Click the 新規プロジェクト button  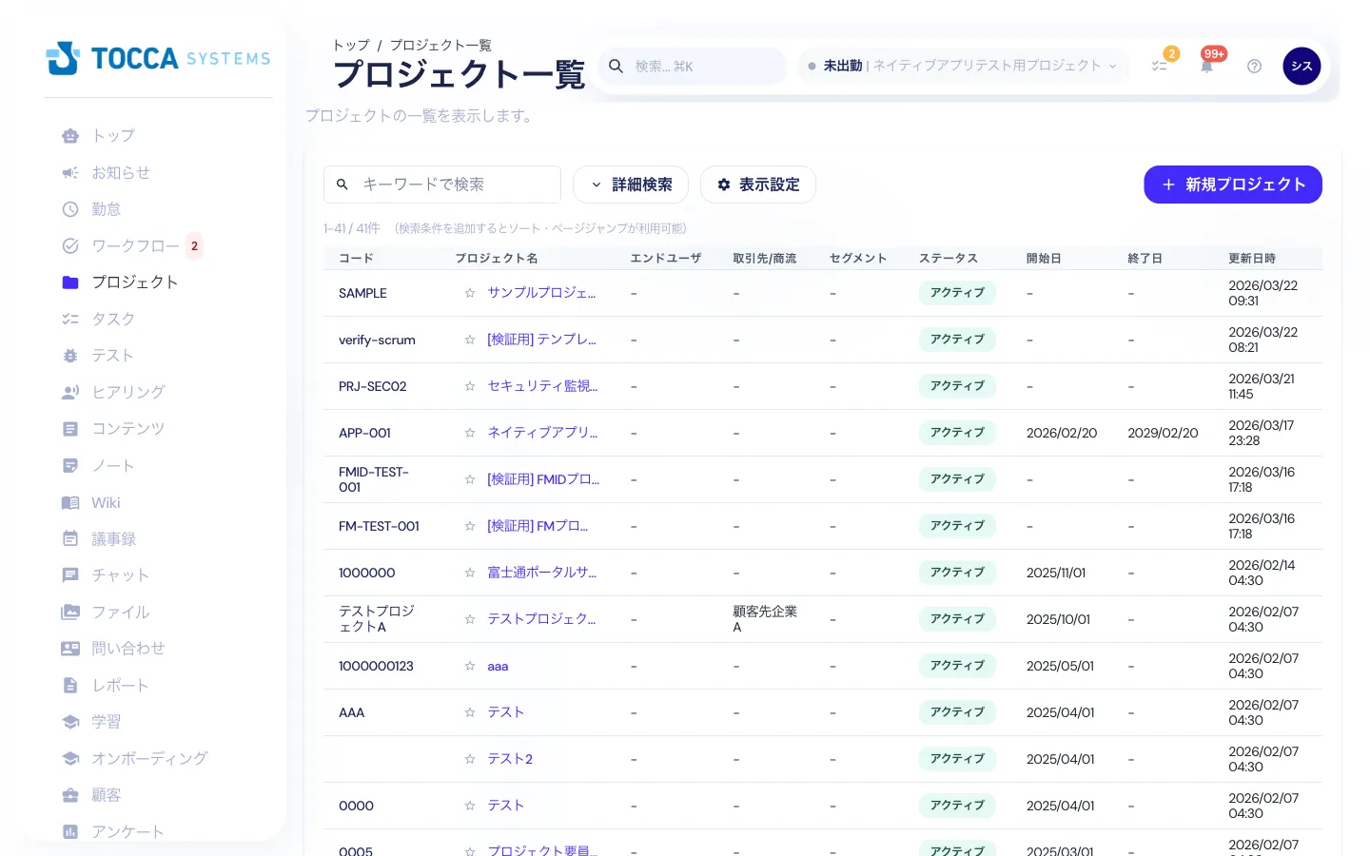pos(1233,185)
